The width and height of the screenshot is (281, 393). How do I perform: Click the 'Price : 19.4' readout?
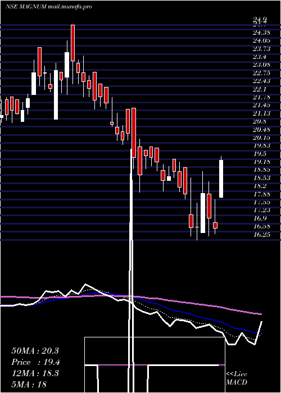(36, 362)
